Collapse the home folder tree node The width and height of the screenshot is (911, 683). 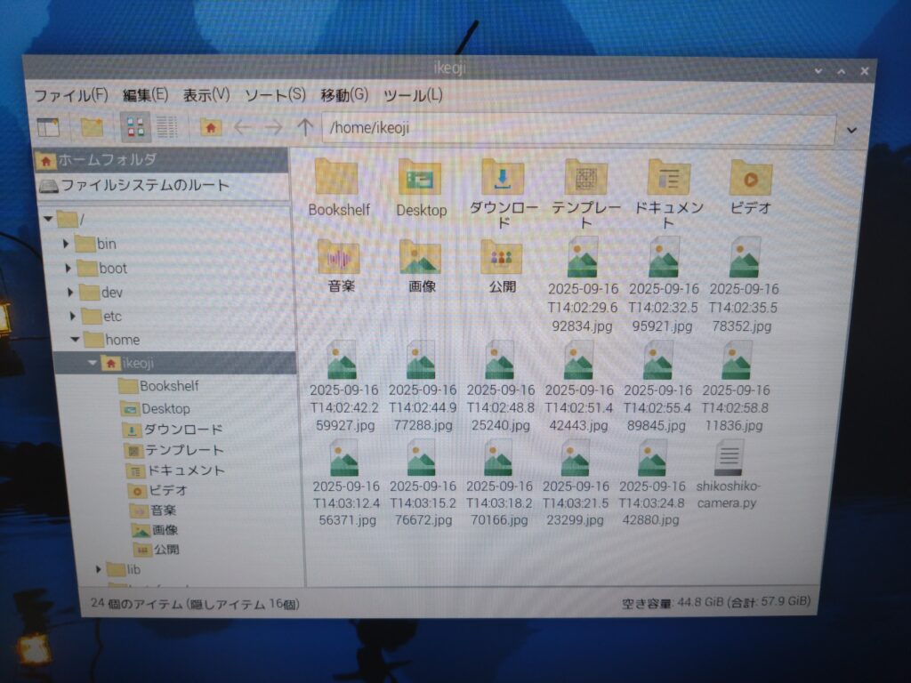coord(77,340)
